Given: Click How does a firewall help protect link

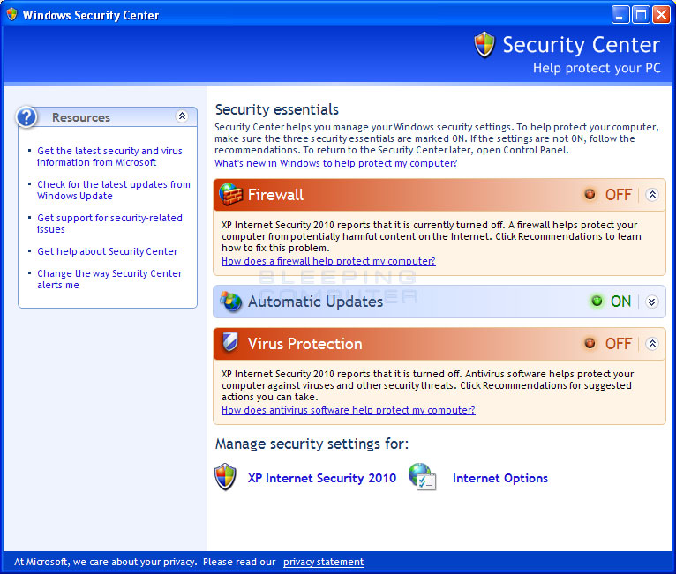Looking at the screenshot, I should pos(328,261).
